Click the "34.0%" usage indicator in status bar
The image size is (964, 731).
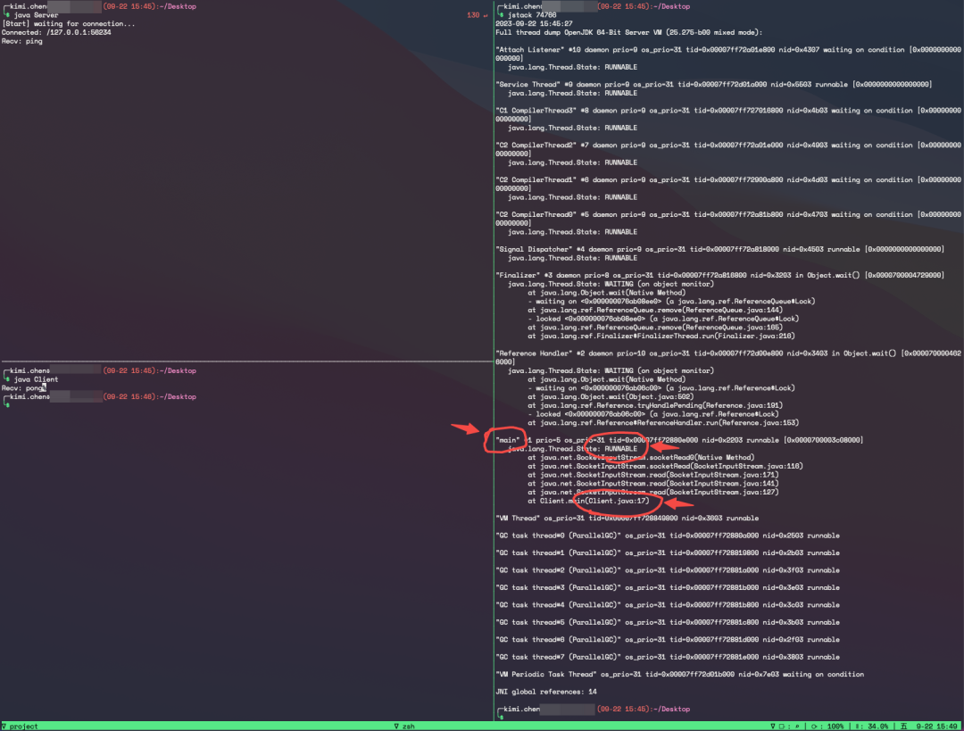tap(878, 726)
